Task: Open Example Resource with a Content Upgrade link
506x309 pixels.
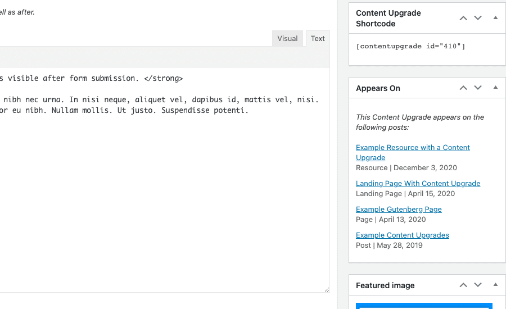Action: coord(413,153)
